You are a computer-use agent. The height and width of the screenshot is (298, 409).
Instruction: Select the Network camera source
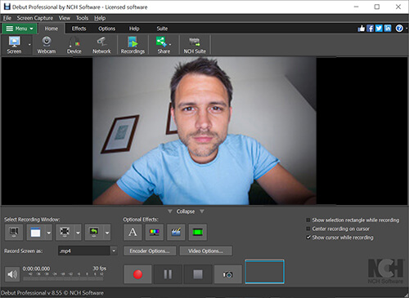click(101, 45)
